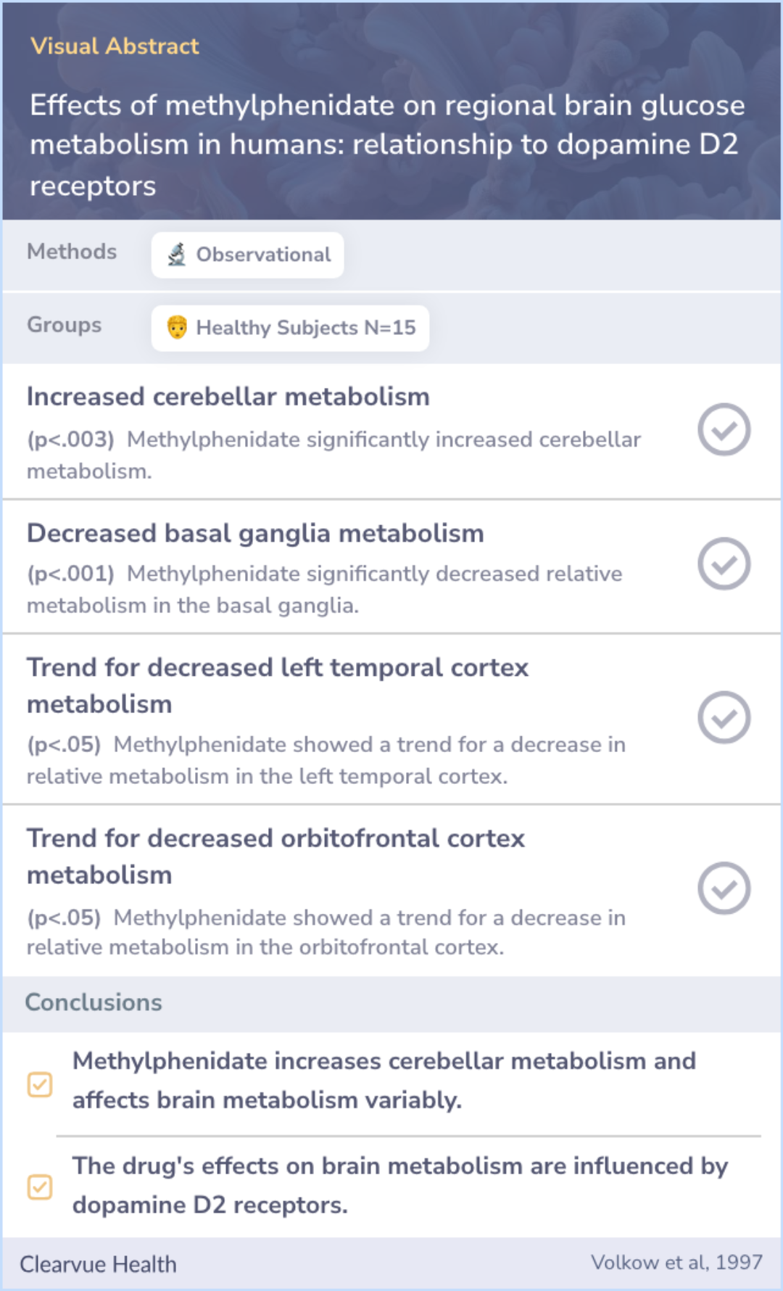
Task: Toggle checkbox for cerebellar metabolism conclusion
Action: pyautogui.click(x=40, y=1085)
